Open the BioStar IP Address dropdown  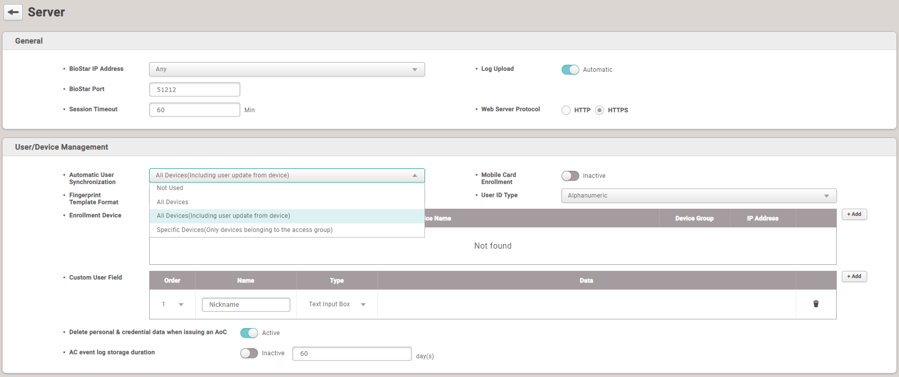pos(286,69)
